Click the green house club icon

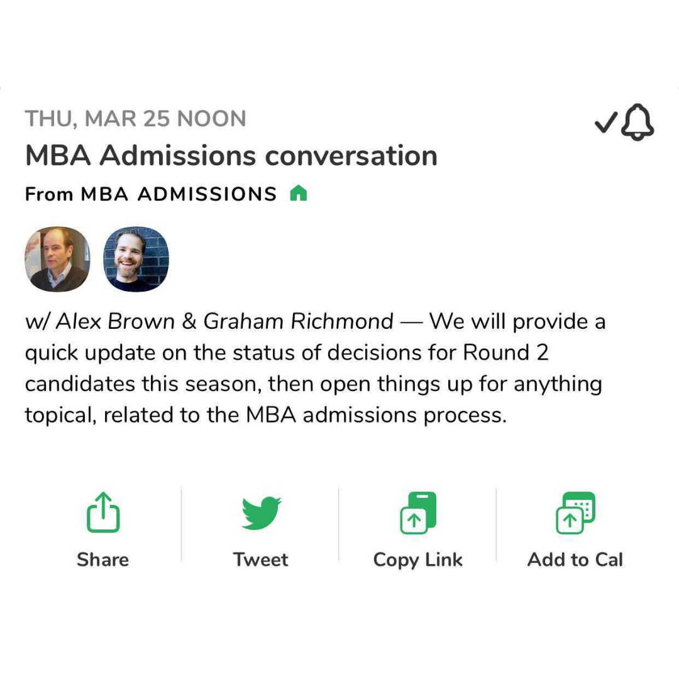tap(299, 194)
